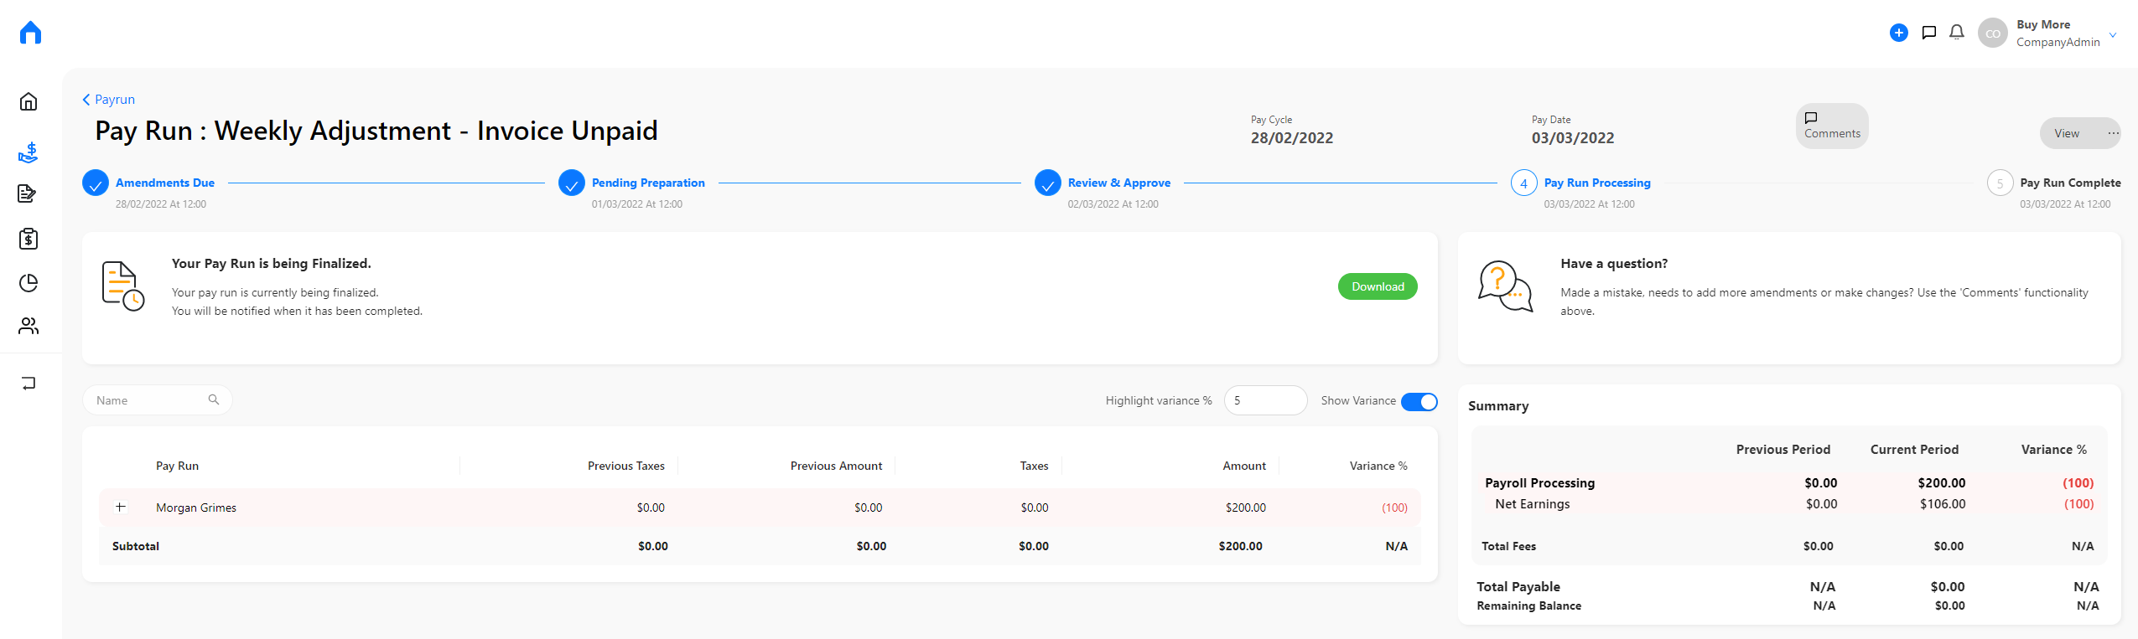The width and height of the screenshot is (2138, 639).
Task: Collapse sidebar with the arrow icon
Action: pos(29,384)
